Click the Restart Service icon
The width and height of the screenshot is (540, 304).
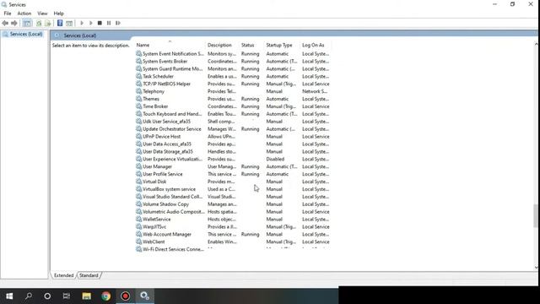[x=118, y=23]
